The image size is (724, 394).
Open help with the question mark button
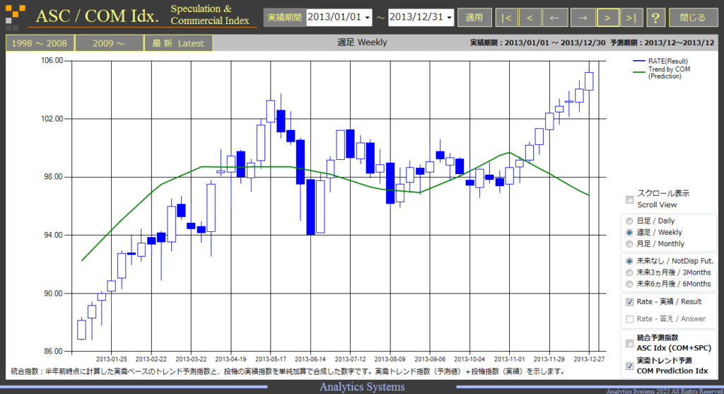655,18
